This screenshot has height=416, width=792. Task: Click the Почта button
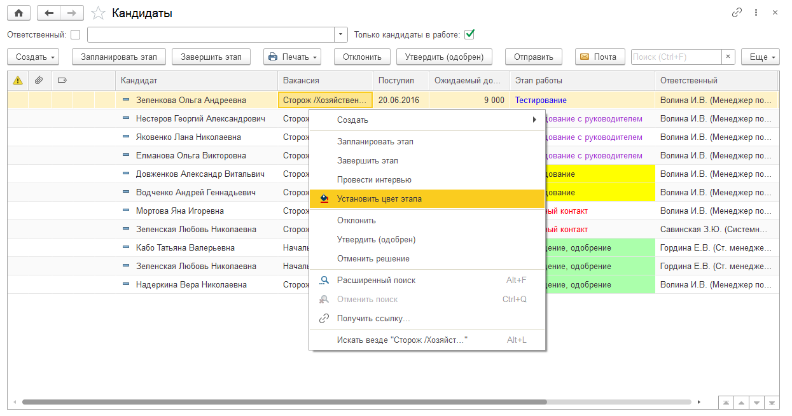pos(600,57)
